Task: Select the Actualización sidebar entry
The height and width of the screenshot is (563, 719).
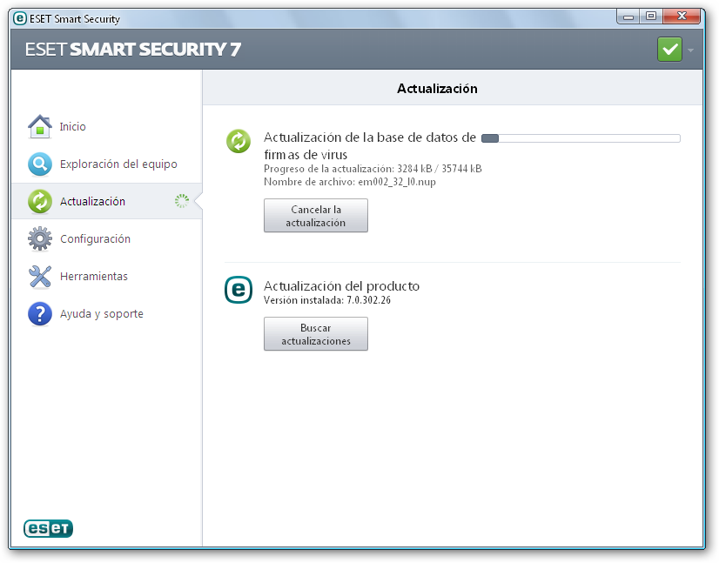Action: point(106,201)
